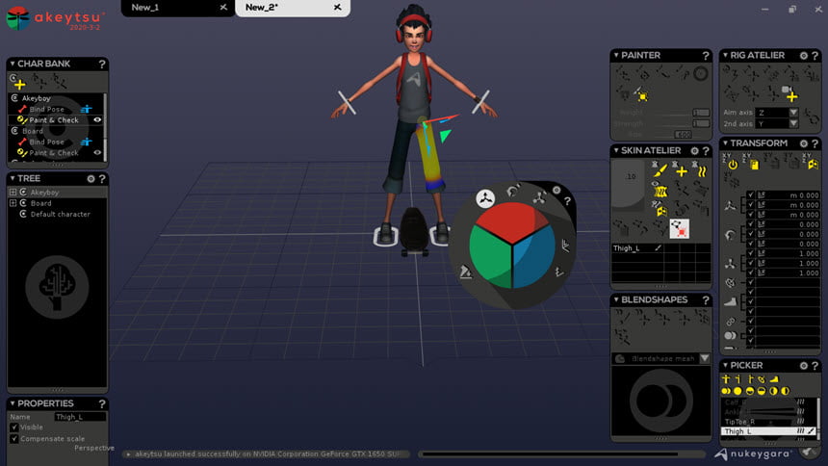Click yellow square brush icon in Painter
The image size is (828, 466).
642,96
